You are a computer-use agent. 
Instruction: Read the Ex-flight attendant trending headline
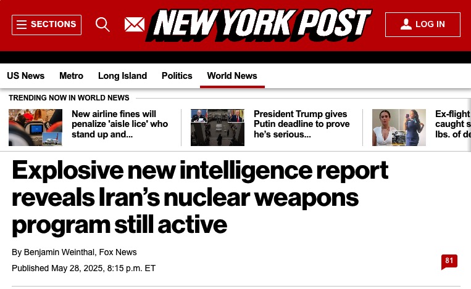point(452,124)
